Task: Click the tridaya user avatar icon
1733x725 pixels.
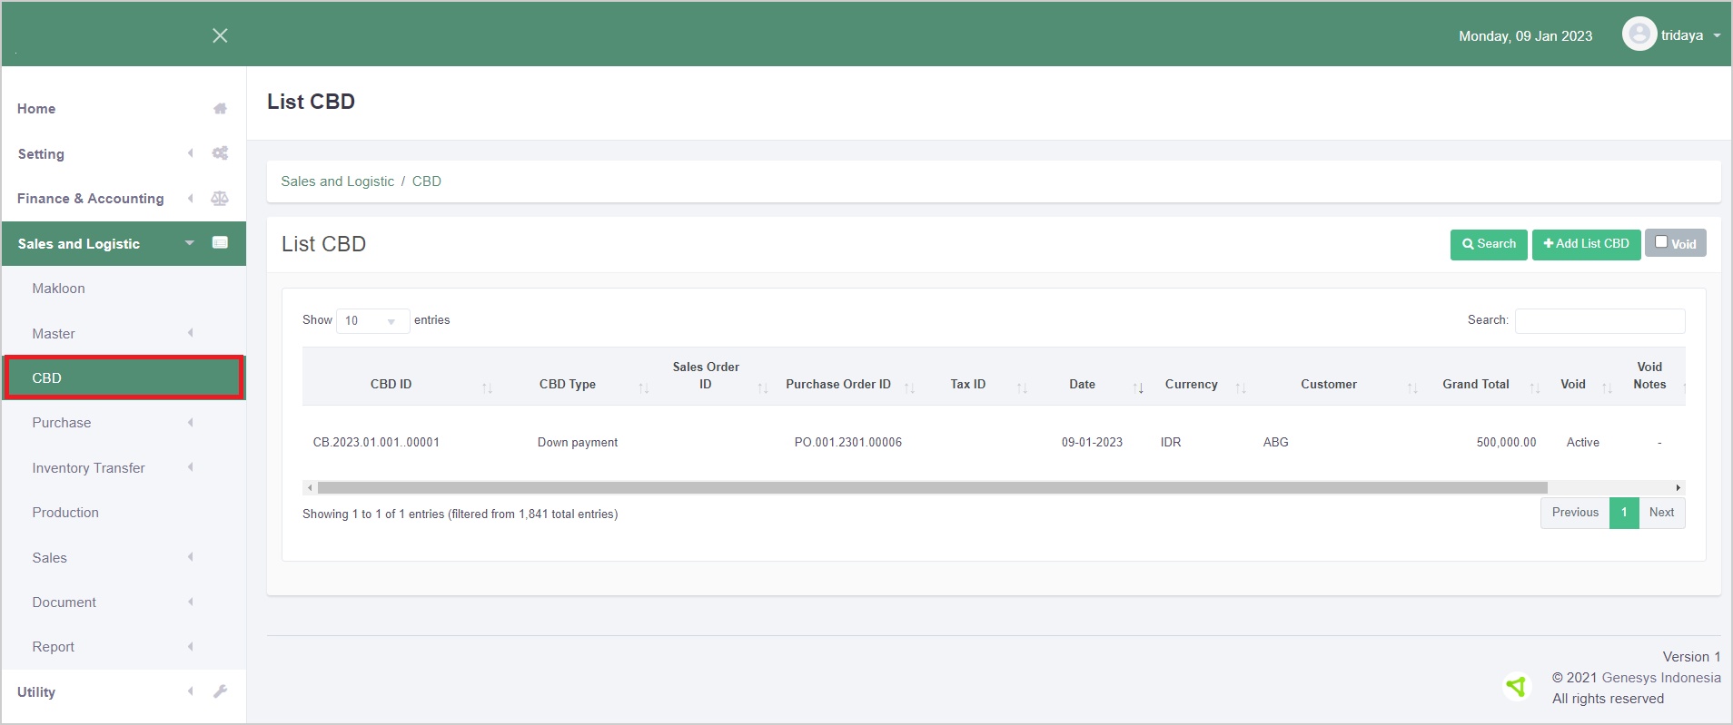Action: click(1639, 35)
